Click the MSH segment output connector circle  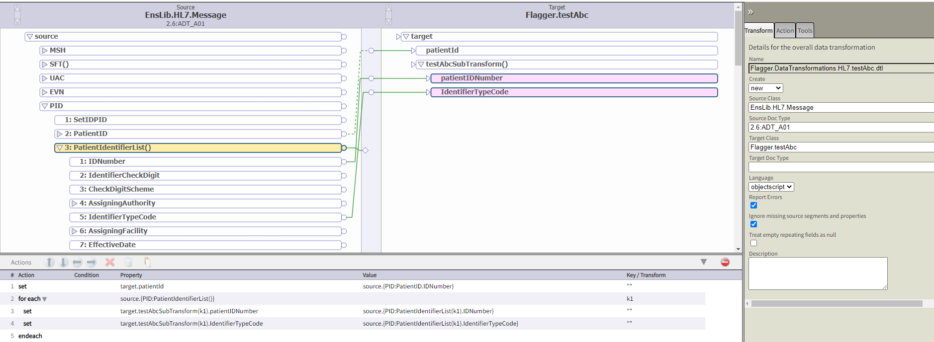click(x=344, y=51)
